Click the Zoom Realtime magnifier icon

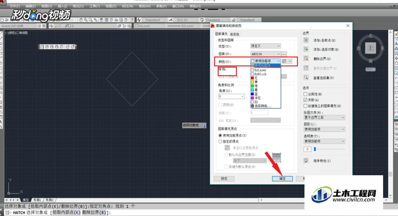tap(86, 20)
